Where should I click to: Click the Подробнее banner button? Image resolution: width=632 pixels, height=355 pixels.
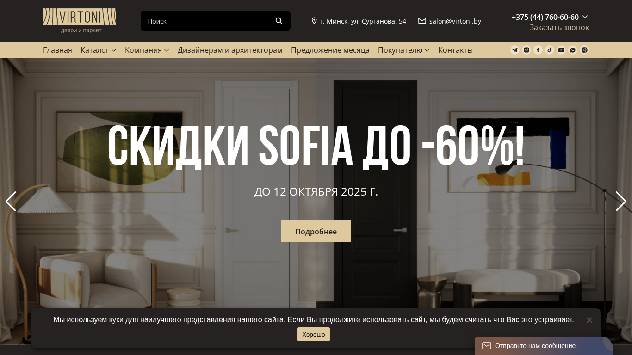[x=316, y=231]
